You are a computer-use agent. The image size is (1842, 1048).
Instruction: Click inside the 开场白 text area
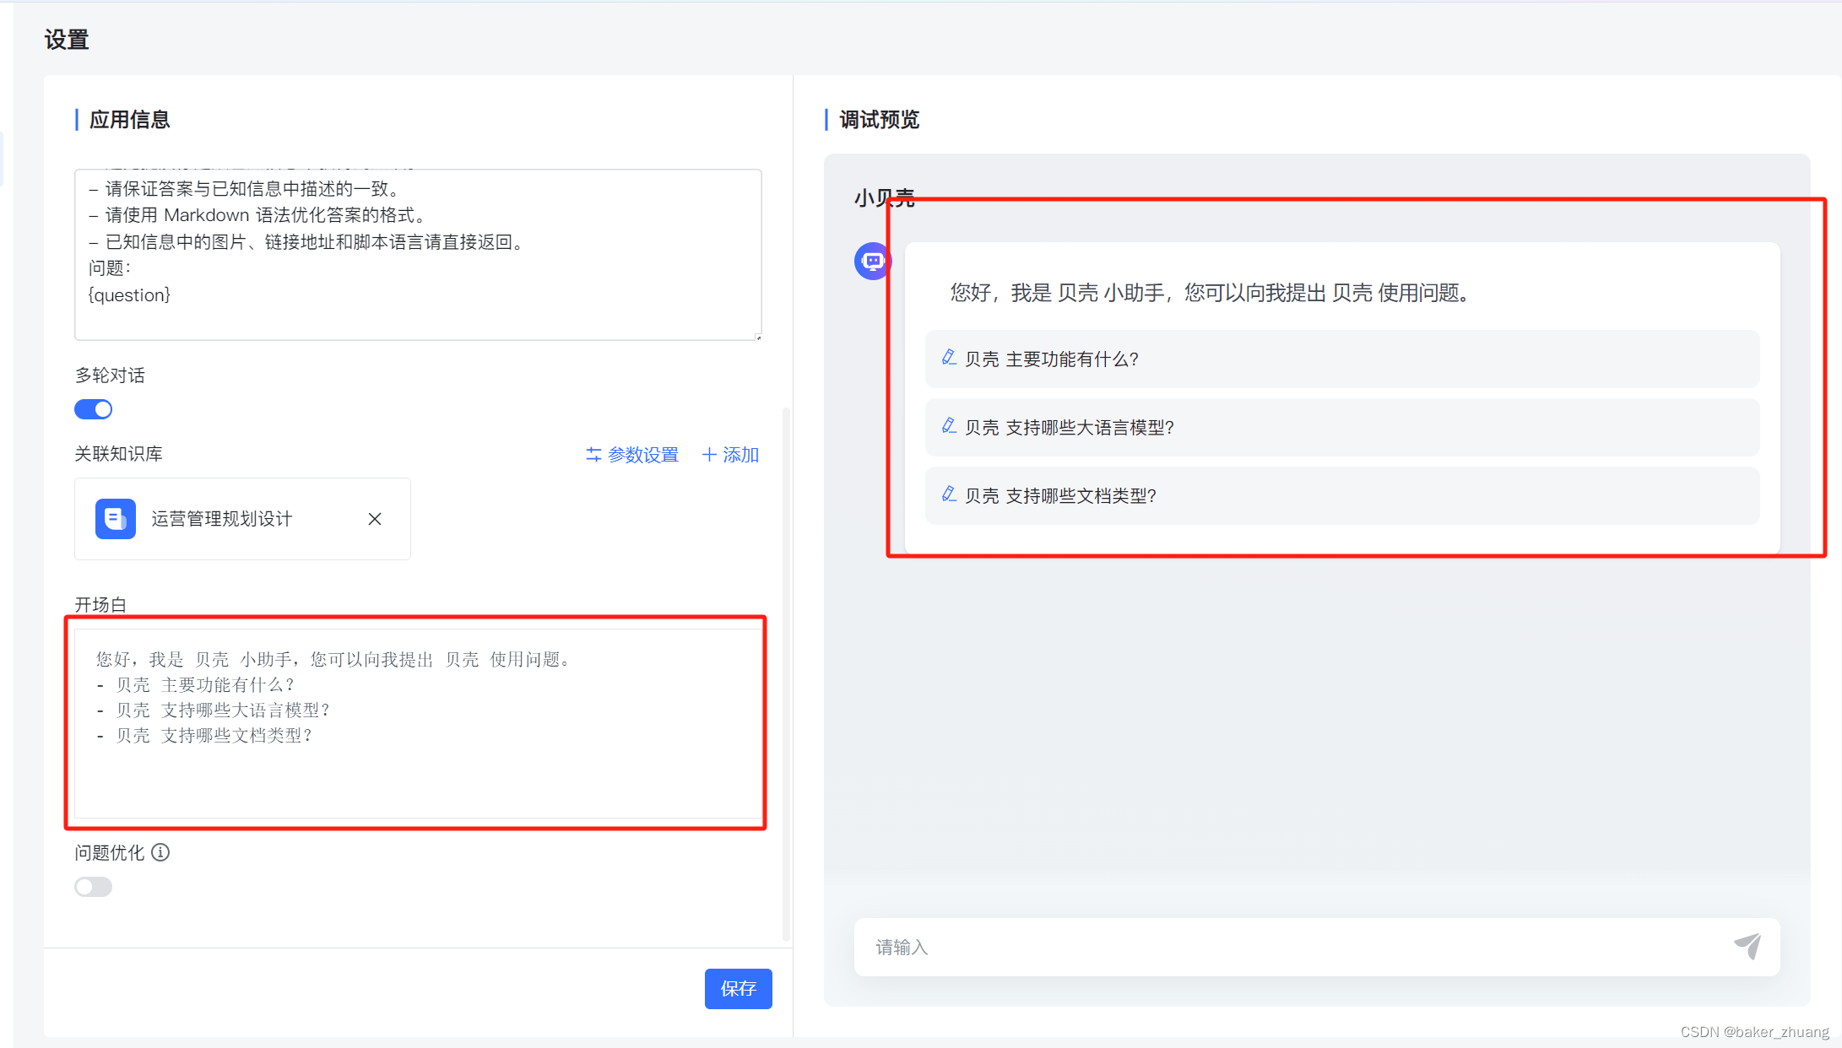417,722
